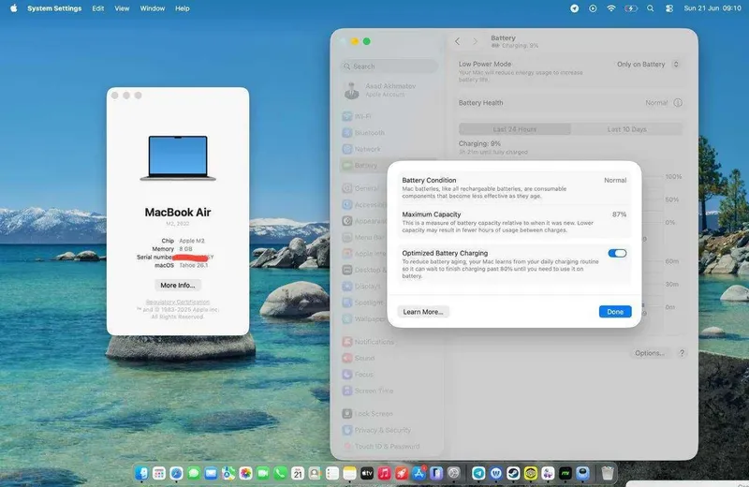The height and width of the screenshot is (487, 749).
Task: Open the Asad Akhmatov Apple Account entry
Action: 389,90
